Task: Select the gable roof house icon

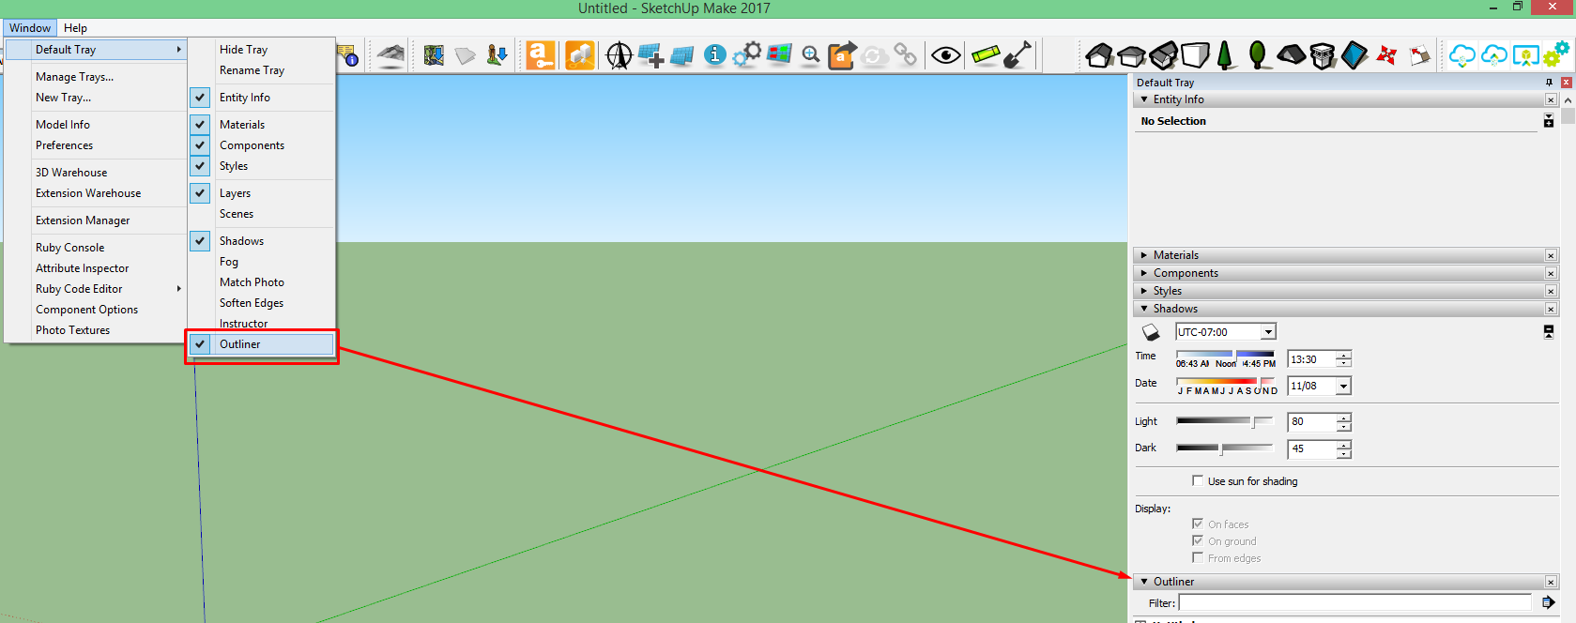Action: click(x=1099, y=55)
